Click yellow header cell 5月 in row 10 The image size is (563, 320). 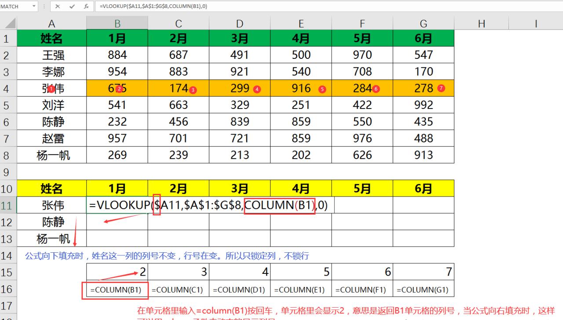pos(362,189)
